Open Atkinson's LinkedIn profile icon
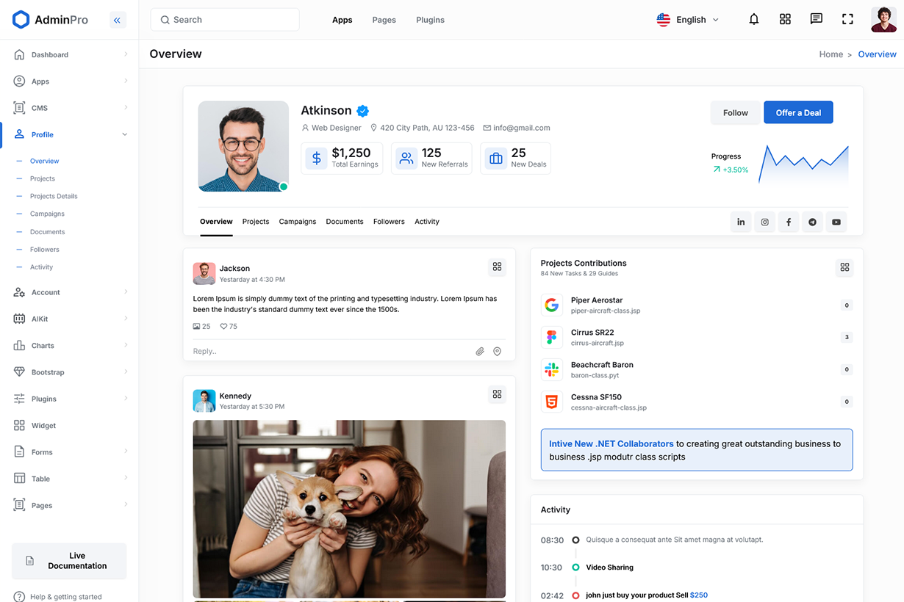The height and width of the screenshot is (602, 904). pyautogui.click(x=741, y=222)
